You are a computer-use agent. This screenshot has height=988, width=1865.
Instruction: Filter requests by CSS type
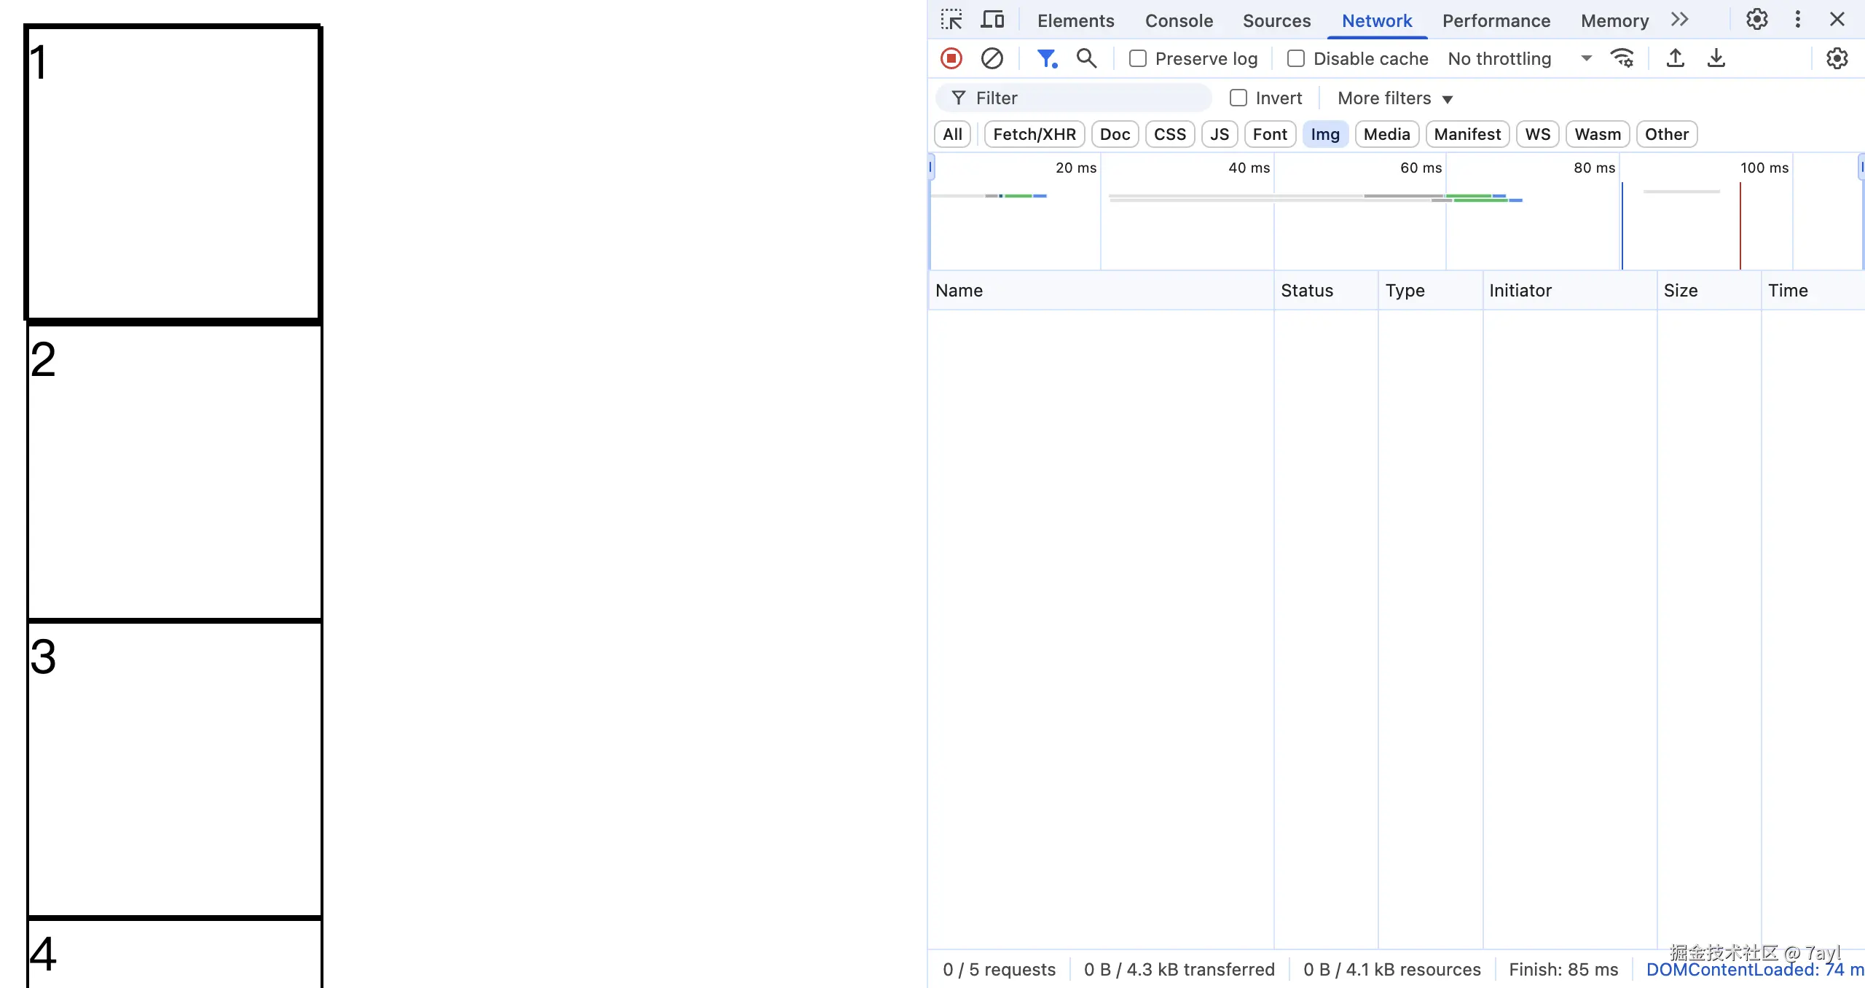pyautogui.click(x=1169, y=134)
